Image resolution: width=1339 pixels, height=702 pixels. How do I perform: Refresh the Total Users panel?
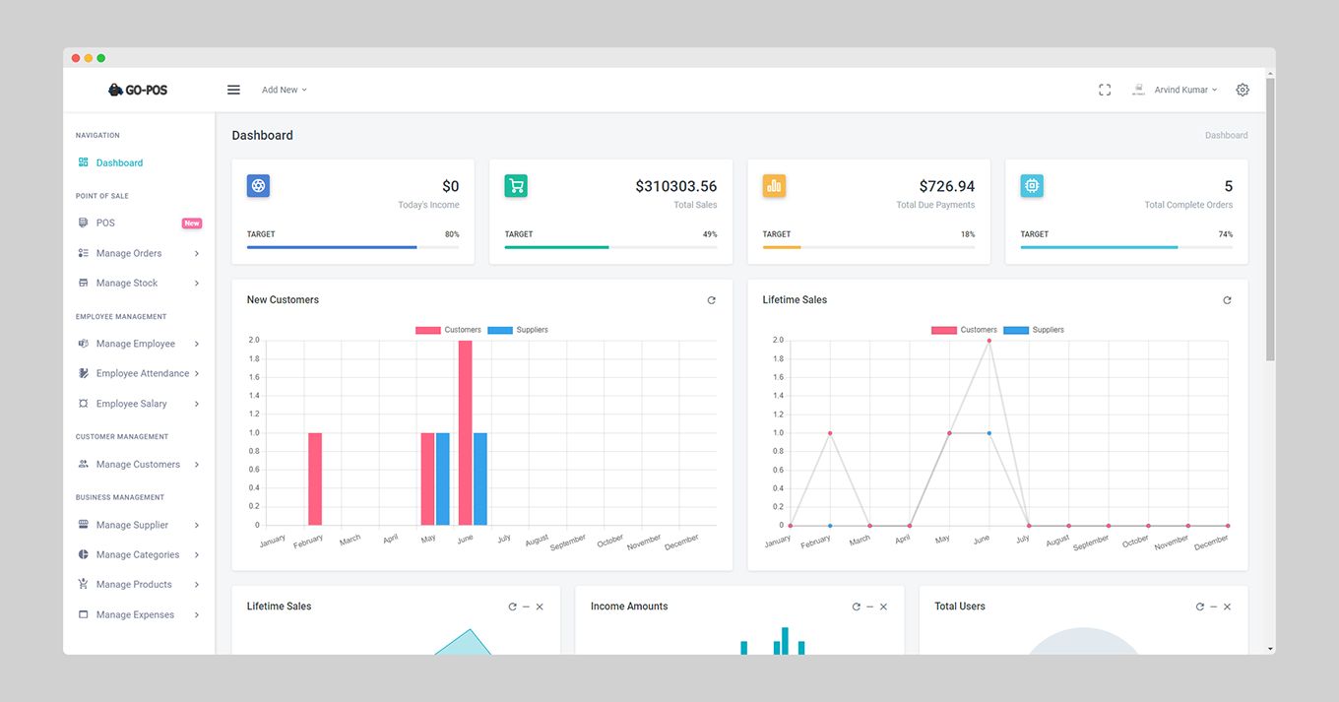point(1199,606)
